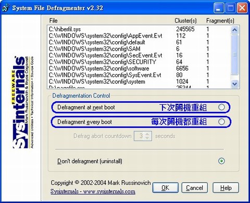The image size is (250, 203).
Task: Increase the defrag abort countdown spinner
Action: [x=147, y=134]
